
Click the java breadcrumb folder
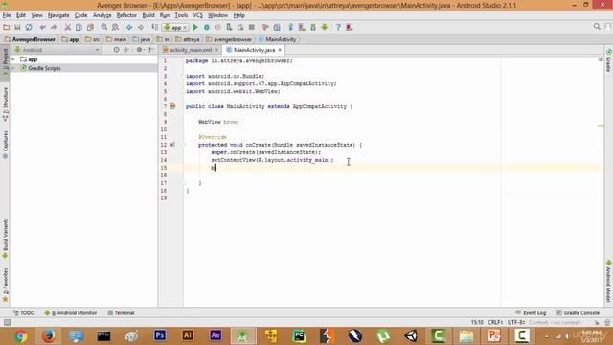pyautogui.click(x=142, y=39)
